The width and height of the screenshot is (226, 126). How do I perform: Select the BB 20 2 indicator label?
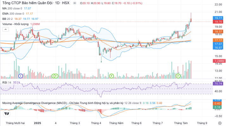click(x=8, y=19)
